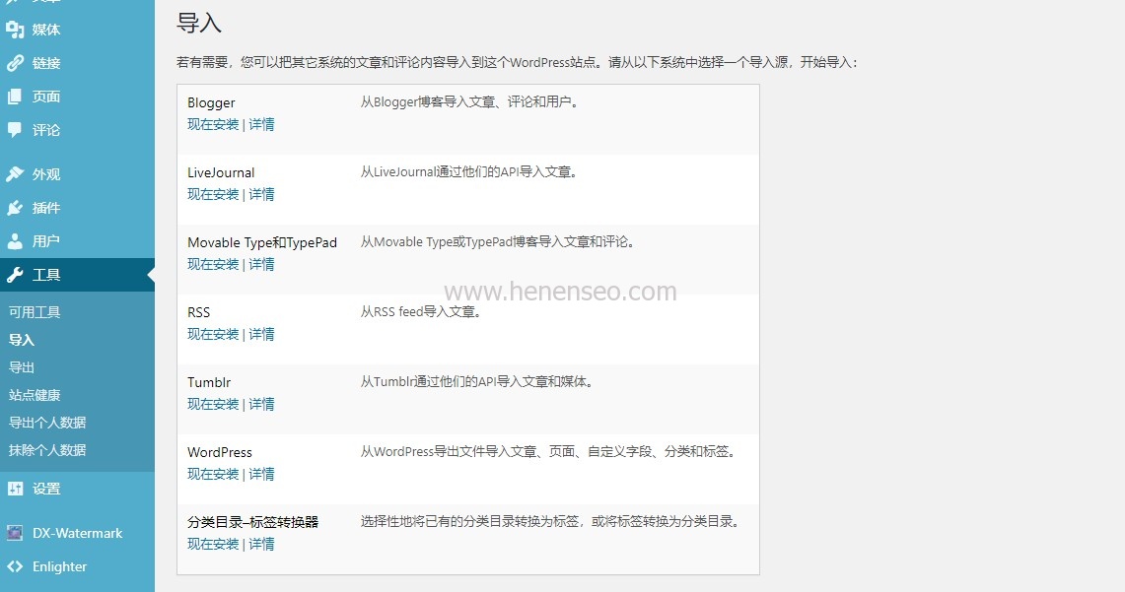Click the WordPress importer name
This screenshot has height=592, width=1125.
(x=220, y=452)
